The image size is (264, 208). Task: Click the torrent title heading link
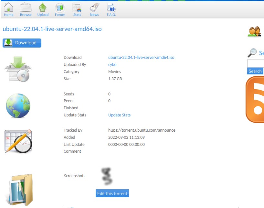(52, 29)
